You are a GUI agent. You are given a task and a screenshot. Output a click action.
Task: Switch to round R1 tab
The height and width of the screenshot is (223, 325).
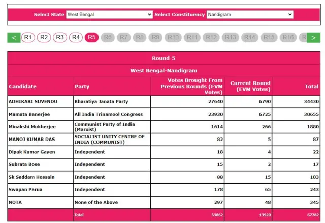(x=28, y=37)
